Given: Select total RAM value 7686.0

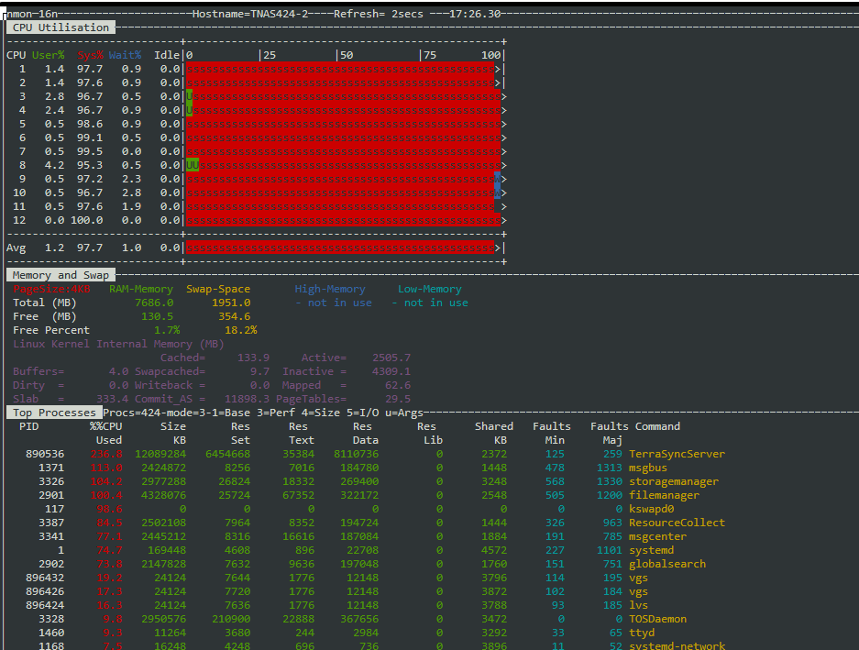Looking at the screenshot, I should tap(154, 303).
